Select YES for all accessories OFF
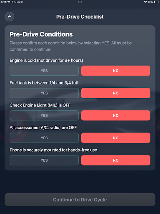Viewport: 160px width, 214px height. [44, 138]
